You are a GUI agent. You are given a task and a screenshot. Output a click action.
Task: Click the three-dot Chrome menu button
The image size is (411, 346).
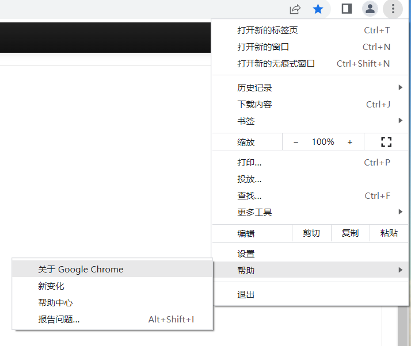[393, 9]
